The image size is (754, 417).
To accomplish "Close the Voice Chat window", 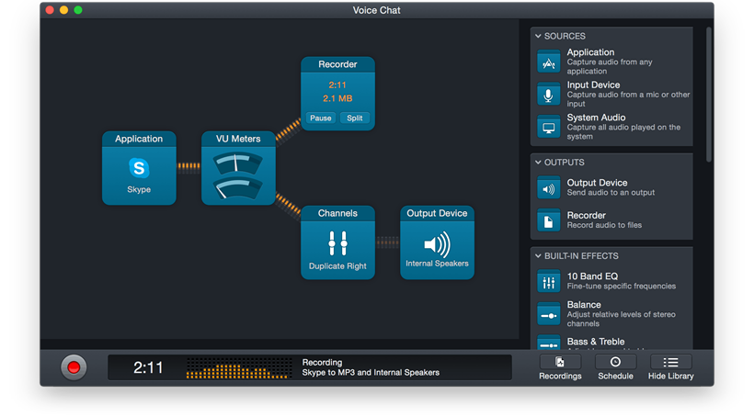I will click(x=50, y=10).
